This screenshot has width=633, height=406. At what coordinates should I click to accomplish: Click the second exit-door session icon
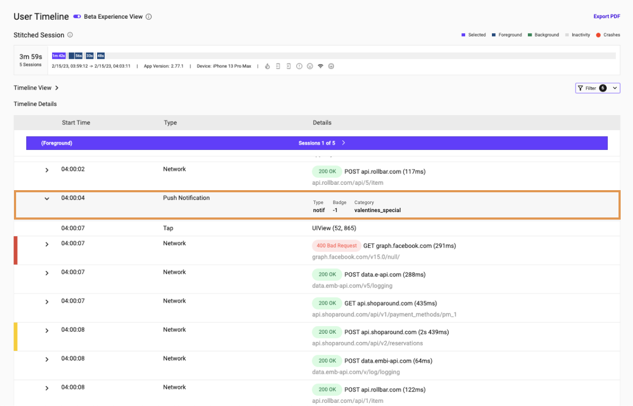point(288,66)
